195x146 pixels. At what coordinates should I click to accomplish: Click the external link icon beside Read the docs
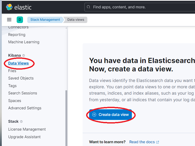click(x=158, y=142)
